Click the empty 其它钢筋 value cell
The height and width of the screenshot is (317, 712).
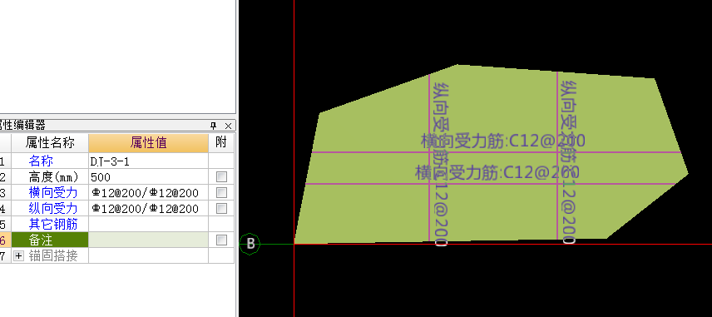[x=149, y=225]
